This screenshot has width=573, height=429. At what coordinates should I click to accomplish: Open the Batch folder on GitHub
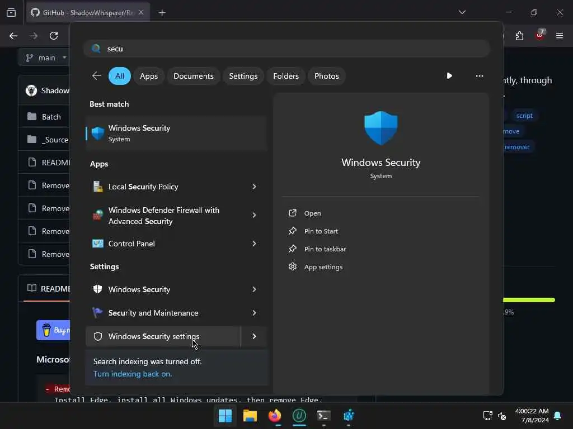tap(51, 117)
